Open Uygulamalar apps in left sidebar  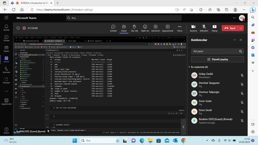pyautogui.click(x=6, y=102)
